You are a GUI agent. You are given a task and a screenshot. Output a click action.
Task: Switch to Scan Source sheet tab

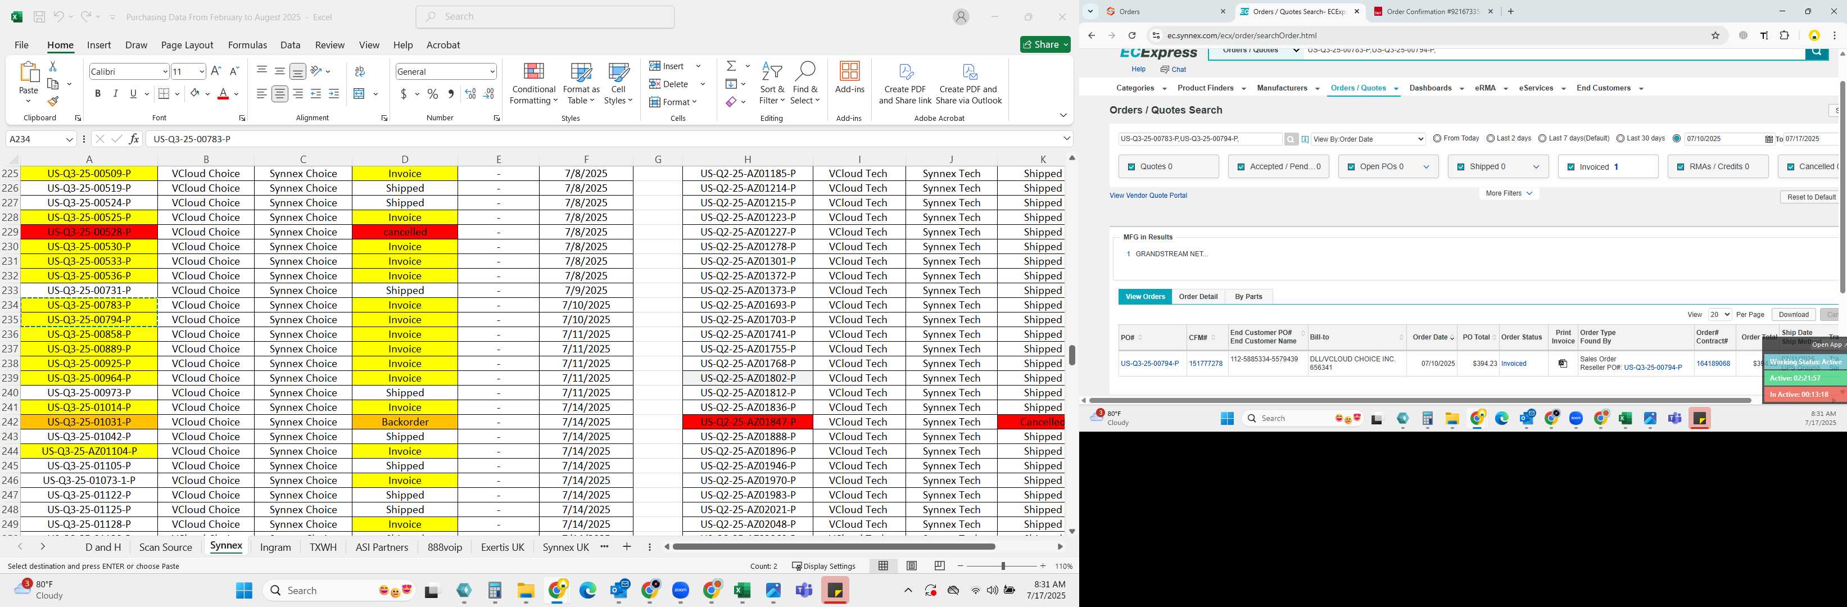coord(166,547)
